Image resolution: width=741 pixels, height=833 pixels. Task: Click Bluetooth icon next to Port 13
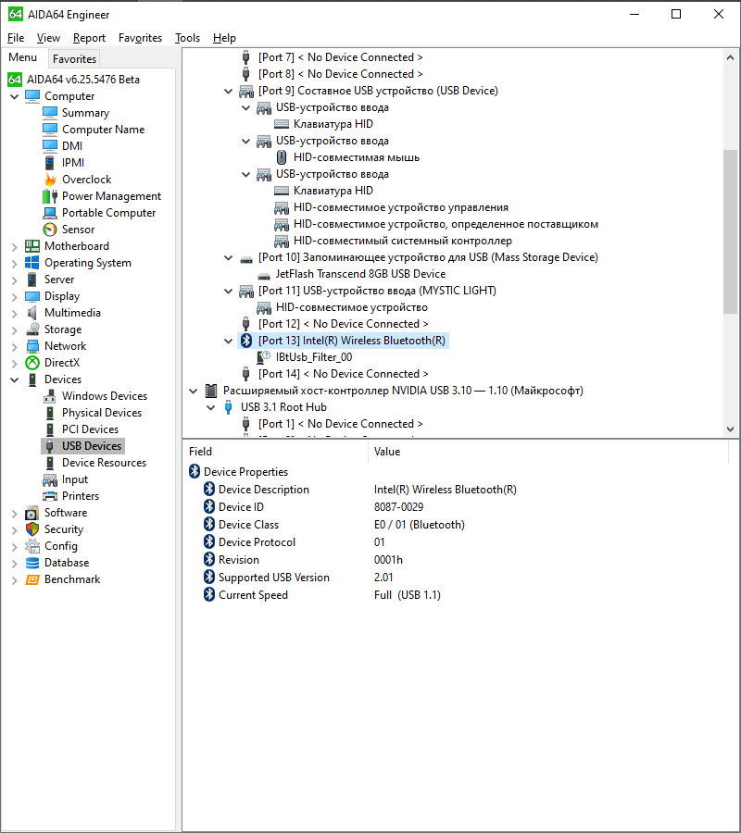[246, 341]
